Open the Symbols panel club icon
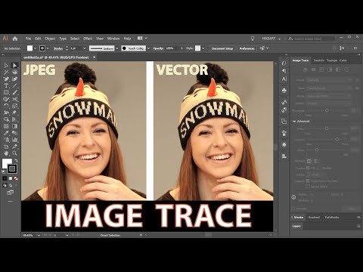Screen dimensions: 363x272 [284, 90]
